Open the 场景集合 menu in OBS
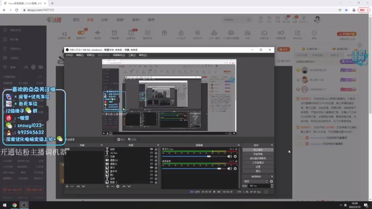The height and width of the screenshot is (209, 372). 119,55
